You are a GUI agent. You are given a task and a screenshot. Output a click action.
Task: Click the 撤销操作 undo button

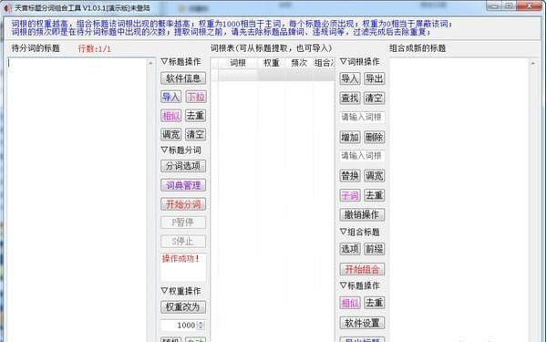click(362, 214)
